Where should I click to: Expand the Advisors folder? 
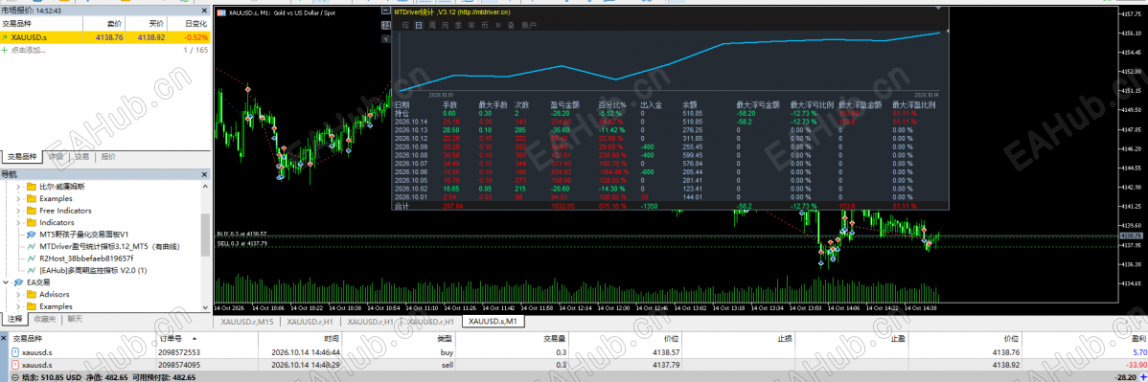click(19, 294)
